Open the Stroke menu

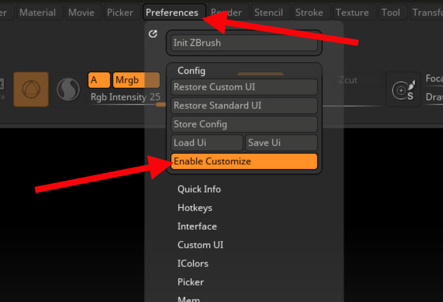311,12
